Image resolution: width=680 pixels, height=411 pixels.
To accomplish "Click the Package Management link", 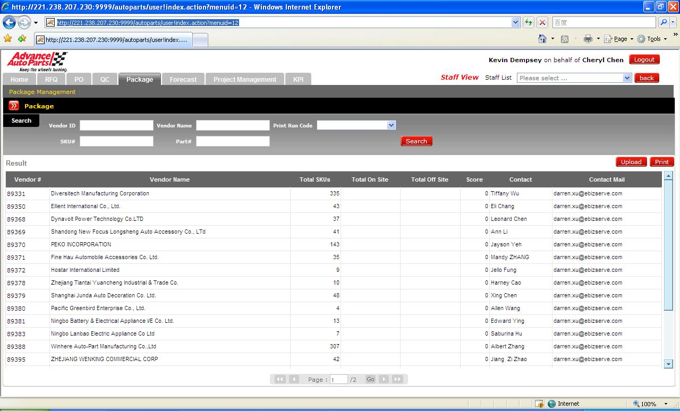I will click(42, 92).
